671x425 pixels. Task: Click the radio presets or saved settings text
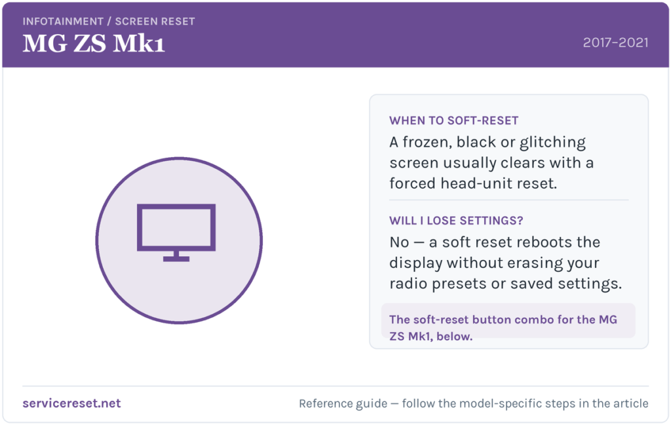click(505, 284)
